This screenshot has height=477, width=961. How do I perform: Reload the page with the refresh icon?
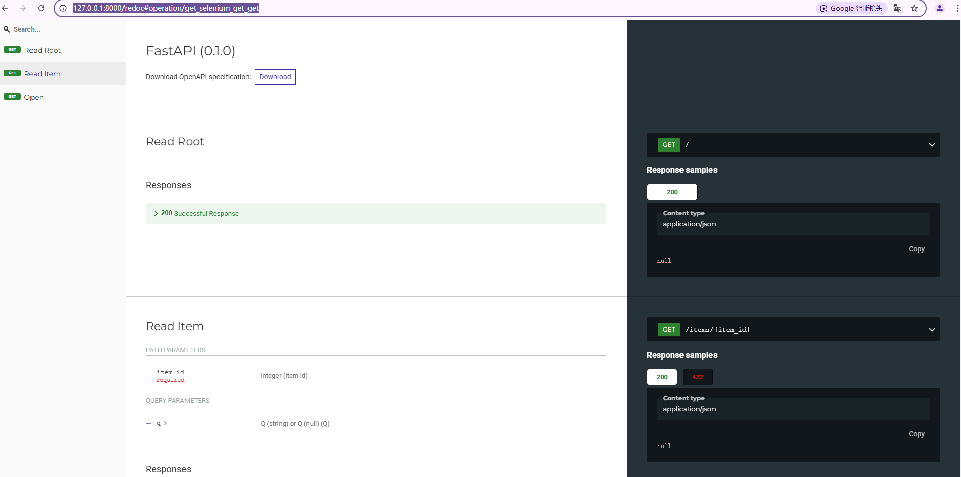point(41,8)
